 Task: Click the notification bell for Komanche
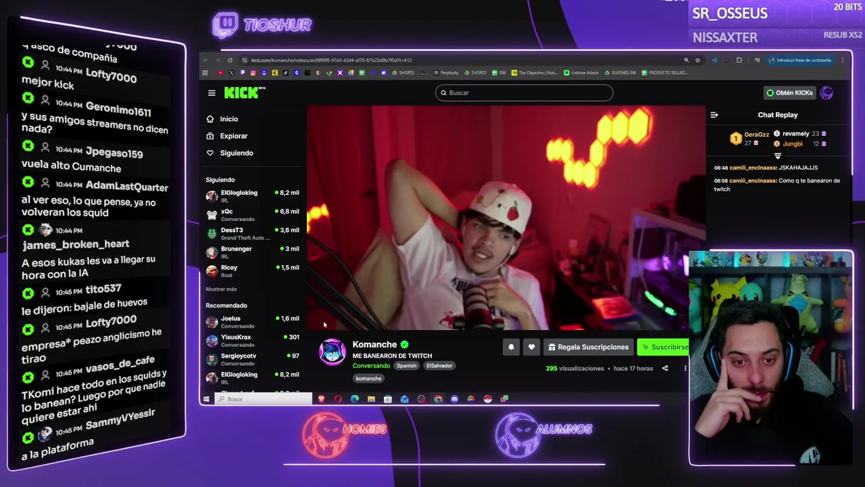click(x=511, y=347)
